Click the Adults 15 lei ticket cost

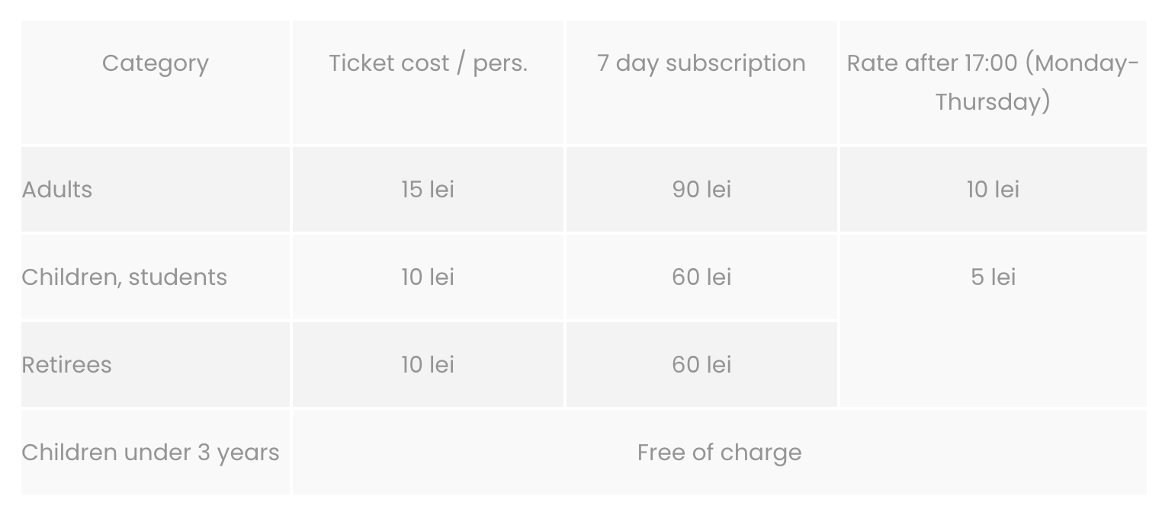[x=428, y=190]
